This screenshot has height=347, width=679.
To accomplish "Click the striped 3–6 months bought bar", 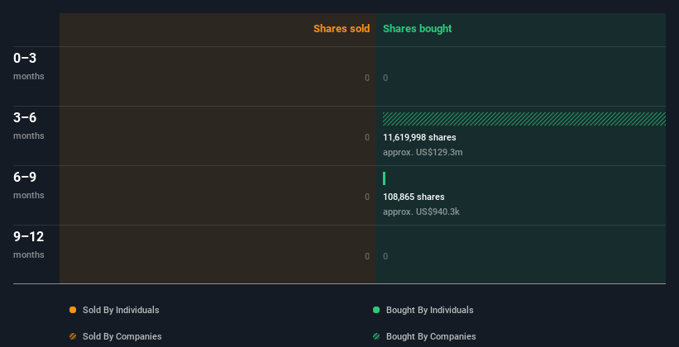I will 524,119.
